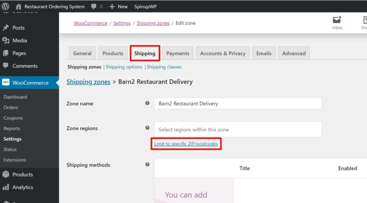This screenshot has width=367, height=203.
Task: Open WooCommerce Settings submenu item
Action: (13, 139)
